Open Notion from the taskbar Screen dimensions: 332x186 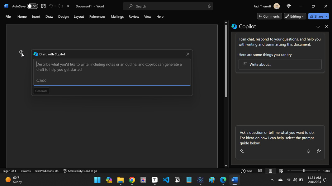coord(178,180)
